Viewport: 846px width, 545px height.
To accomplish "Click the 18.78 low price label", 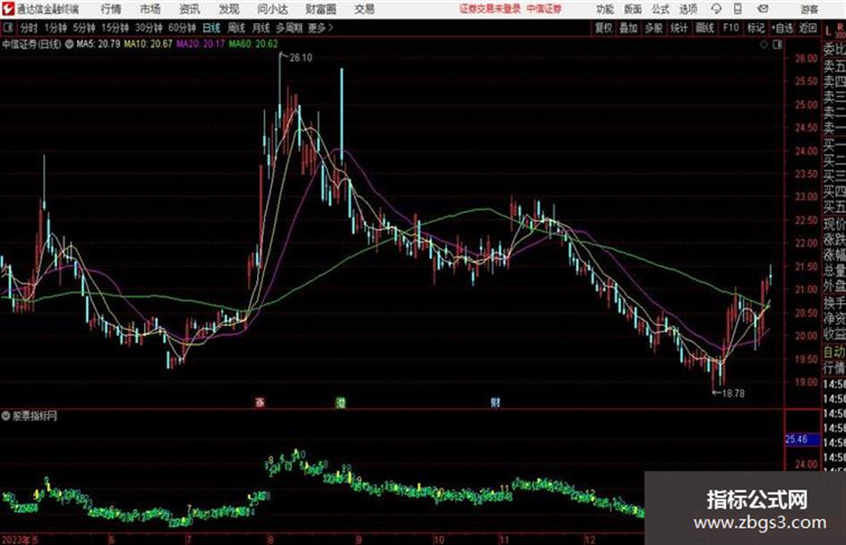I will (x=732, y=394).
